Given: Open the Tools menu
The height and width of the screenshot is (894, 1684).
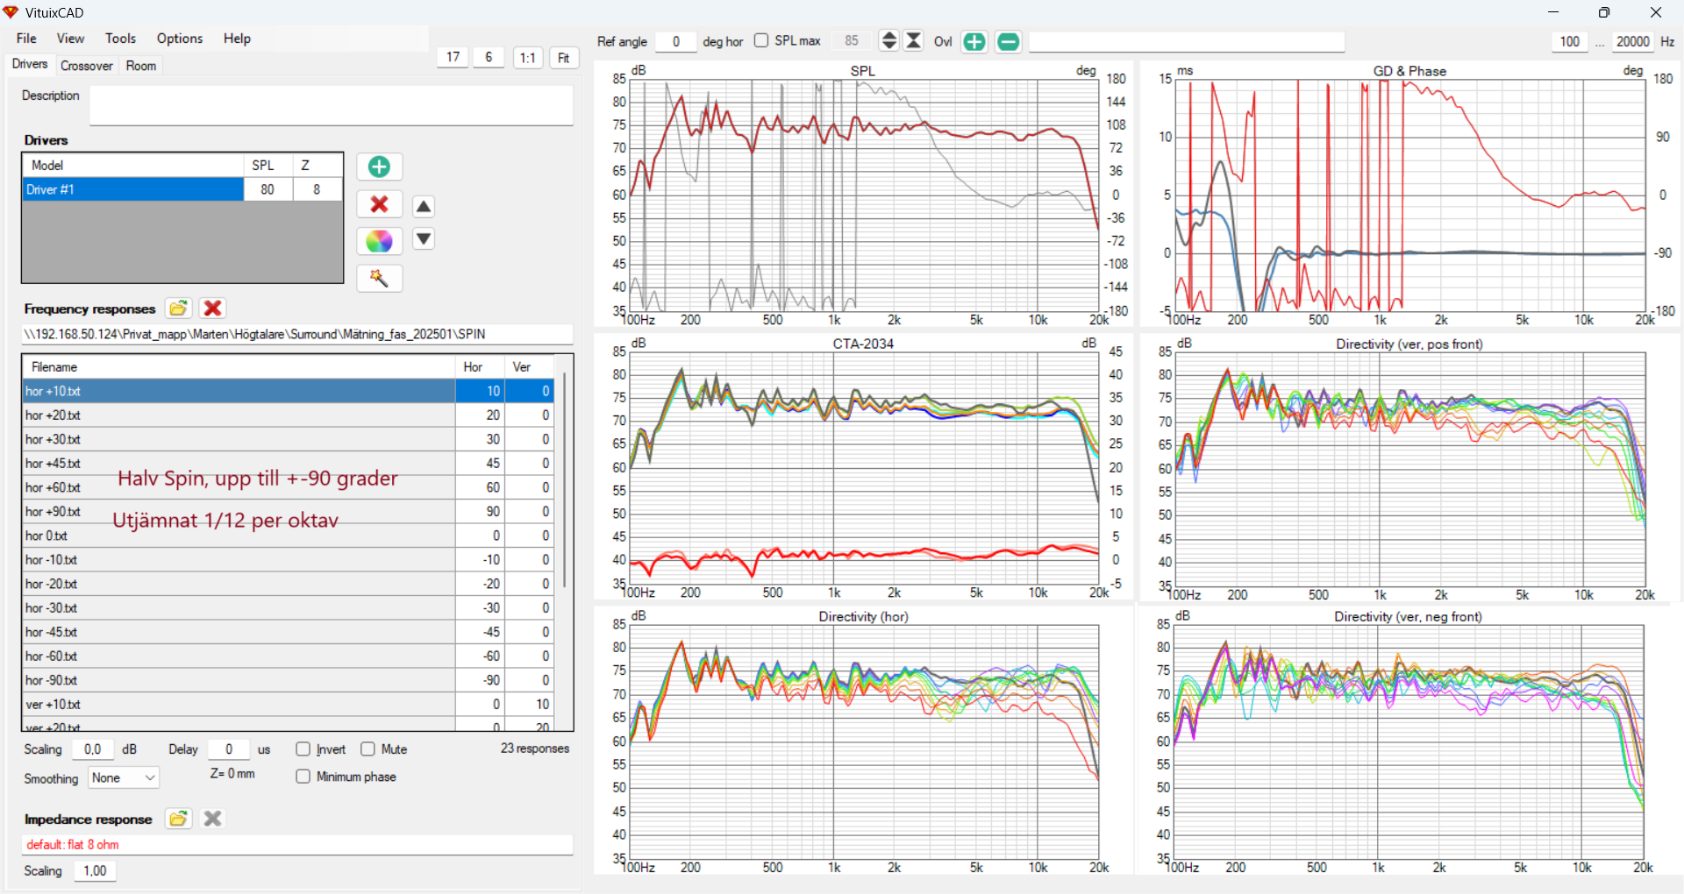Looking at the screenshot, I should pyautogui.click(x=120, y=39).
